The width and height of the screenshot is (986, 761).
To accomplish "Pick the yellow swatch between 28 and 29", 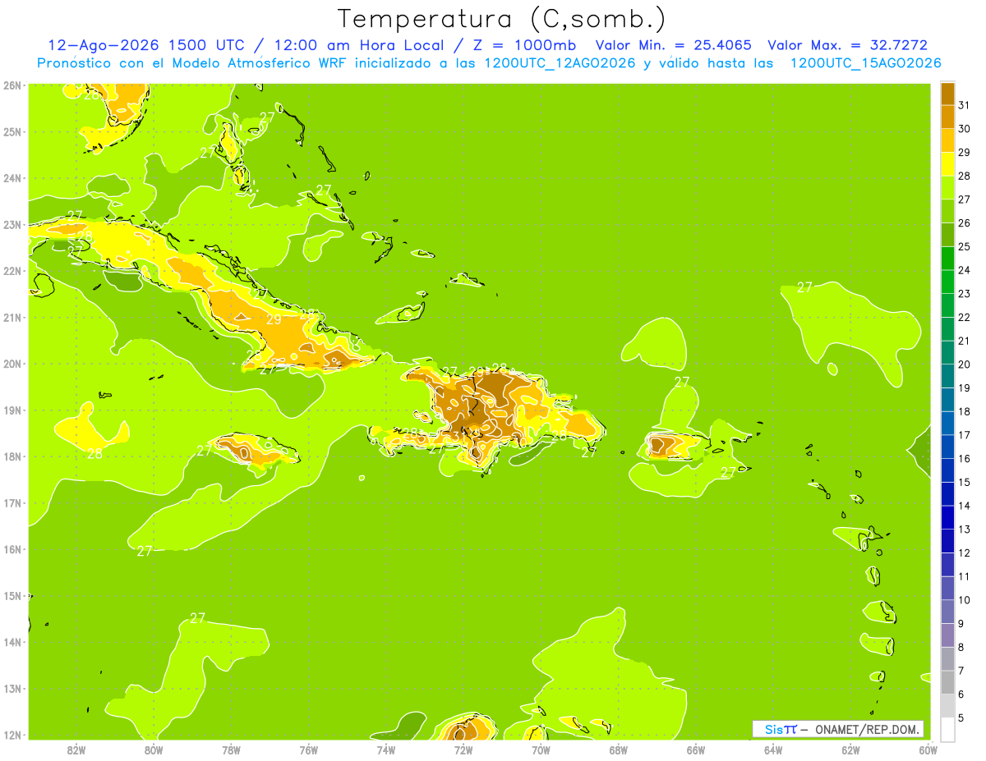I will (x=947, y=164).
